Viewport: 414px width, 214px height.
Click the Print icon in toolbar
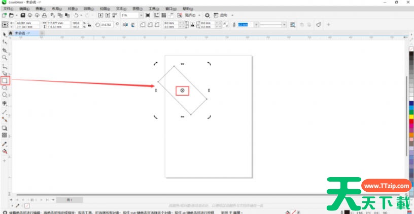(x=45, y=16)
